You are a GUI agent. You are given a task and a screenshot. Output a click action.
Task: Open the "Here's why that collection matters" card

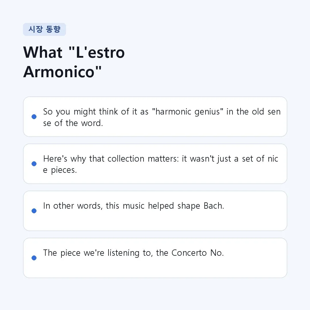click(x=155, y=164)
